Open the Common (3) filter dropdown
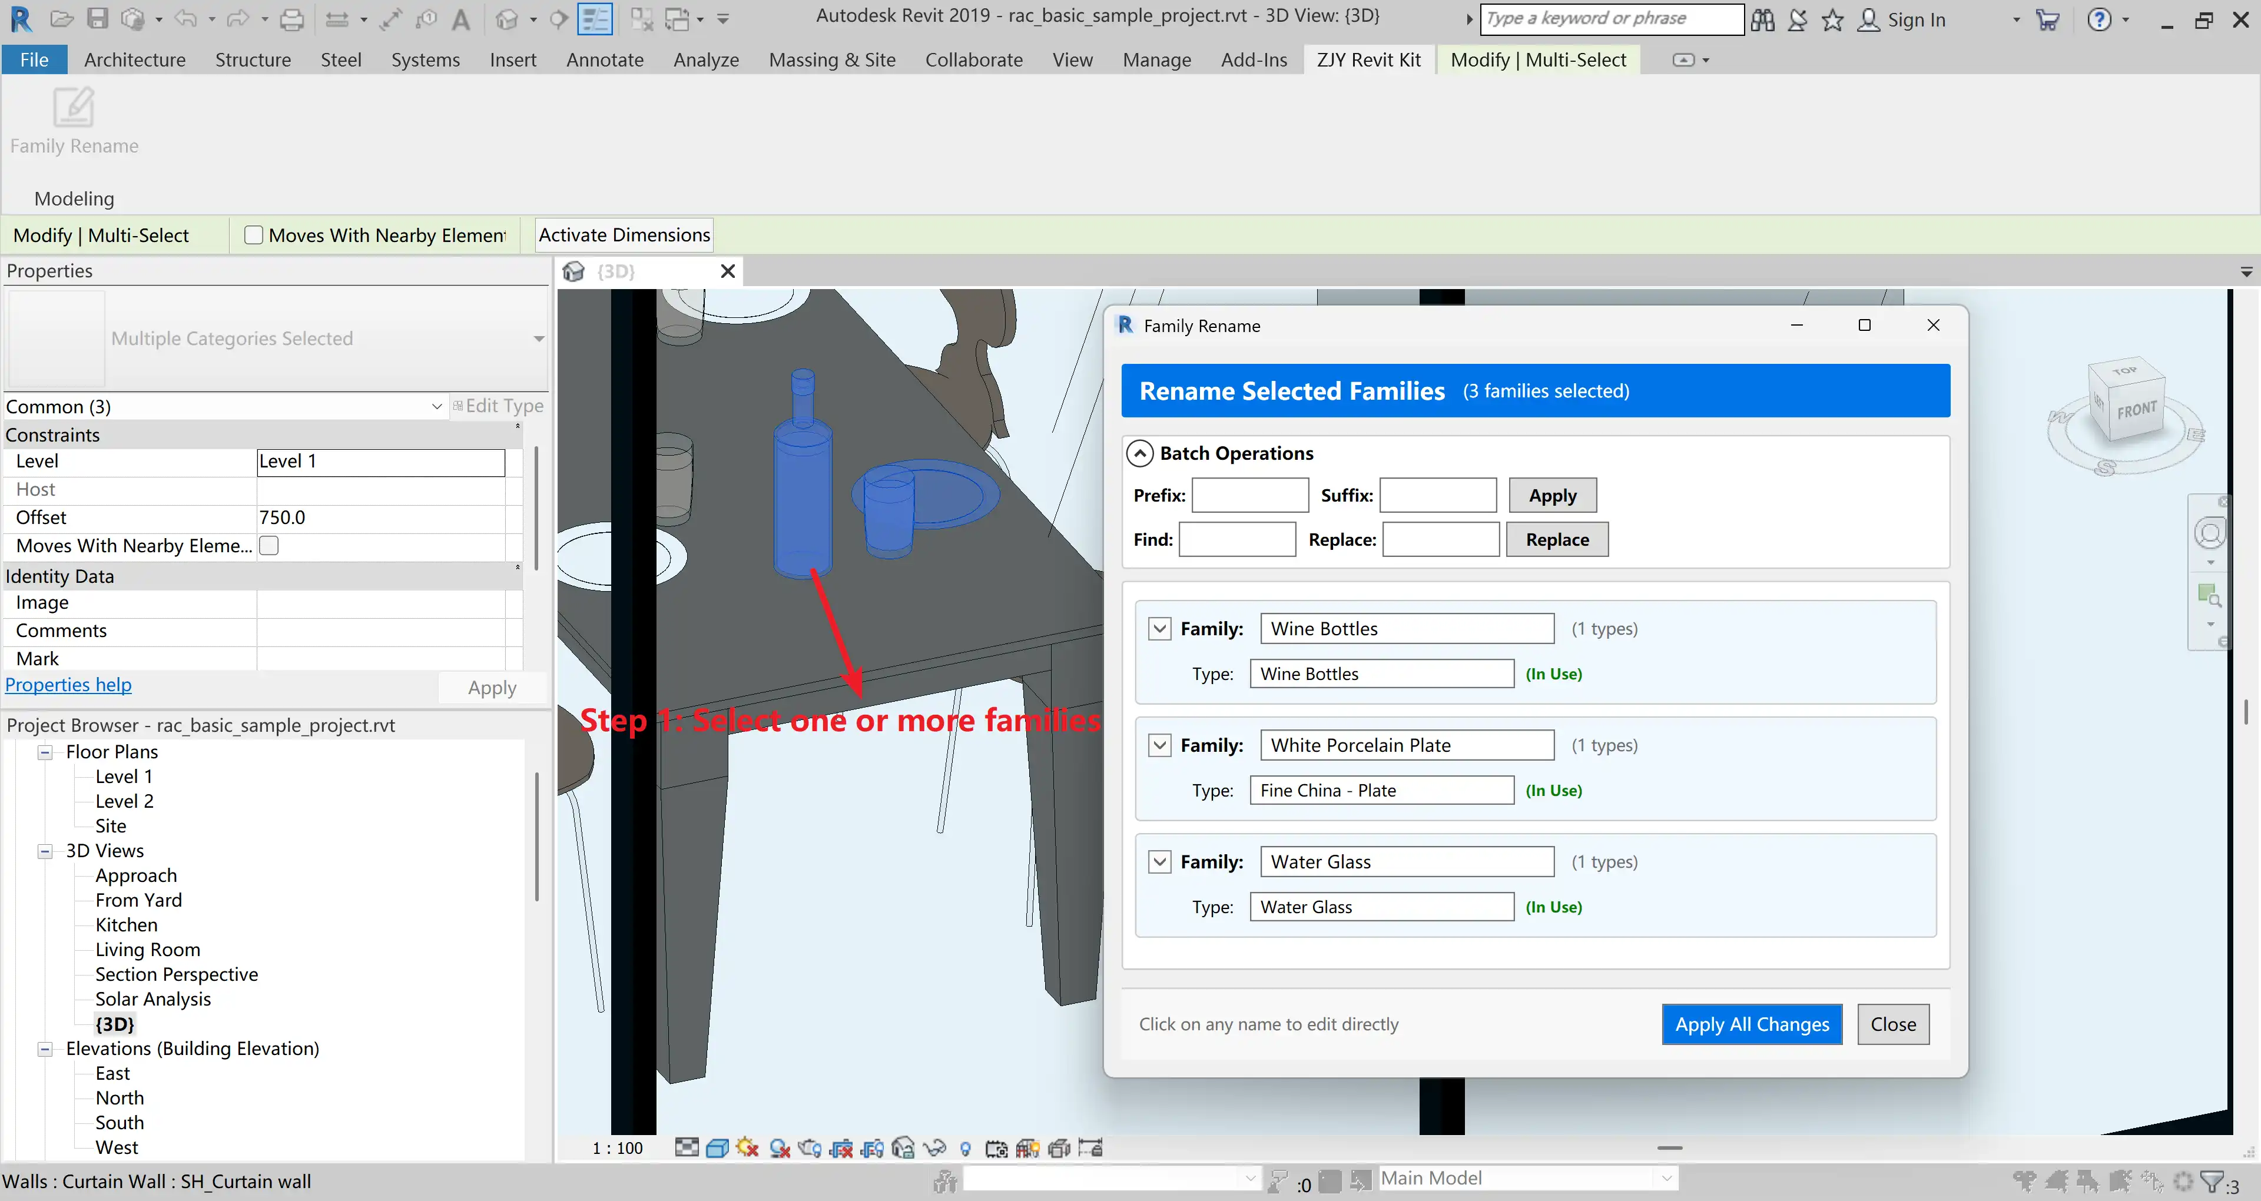Image resolution: width=2261 pixels, height=1201 pixels. 436,406
